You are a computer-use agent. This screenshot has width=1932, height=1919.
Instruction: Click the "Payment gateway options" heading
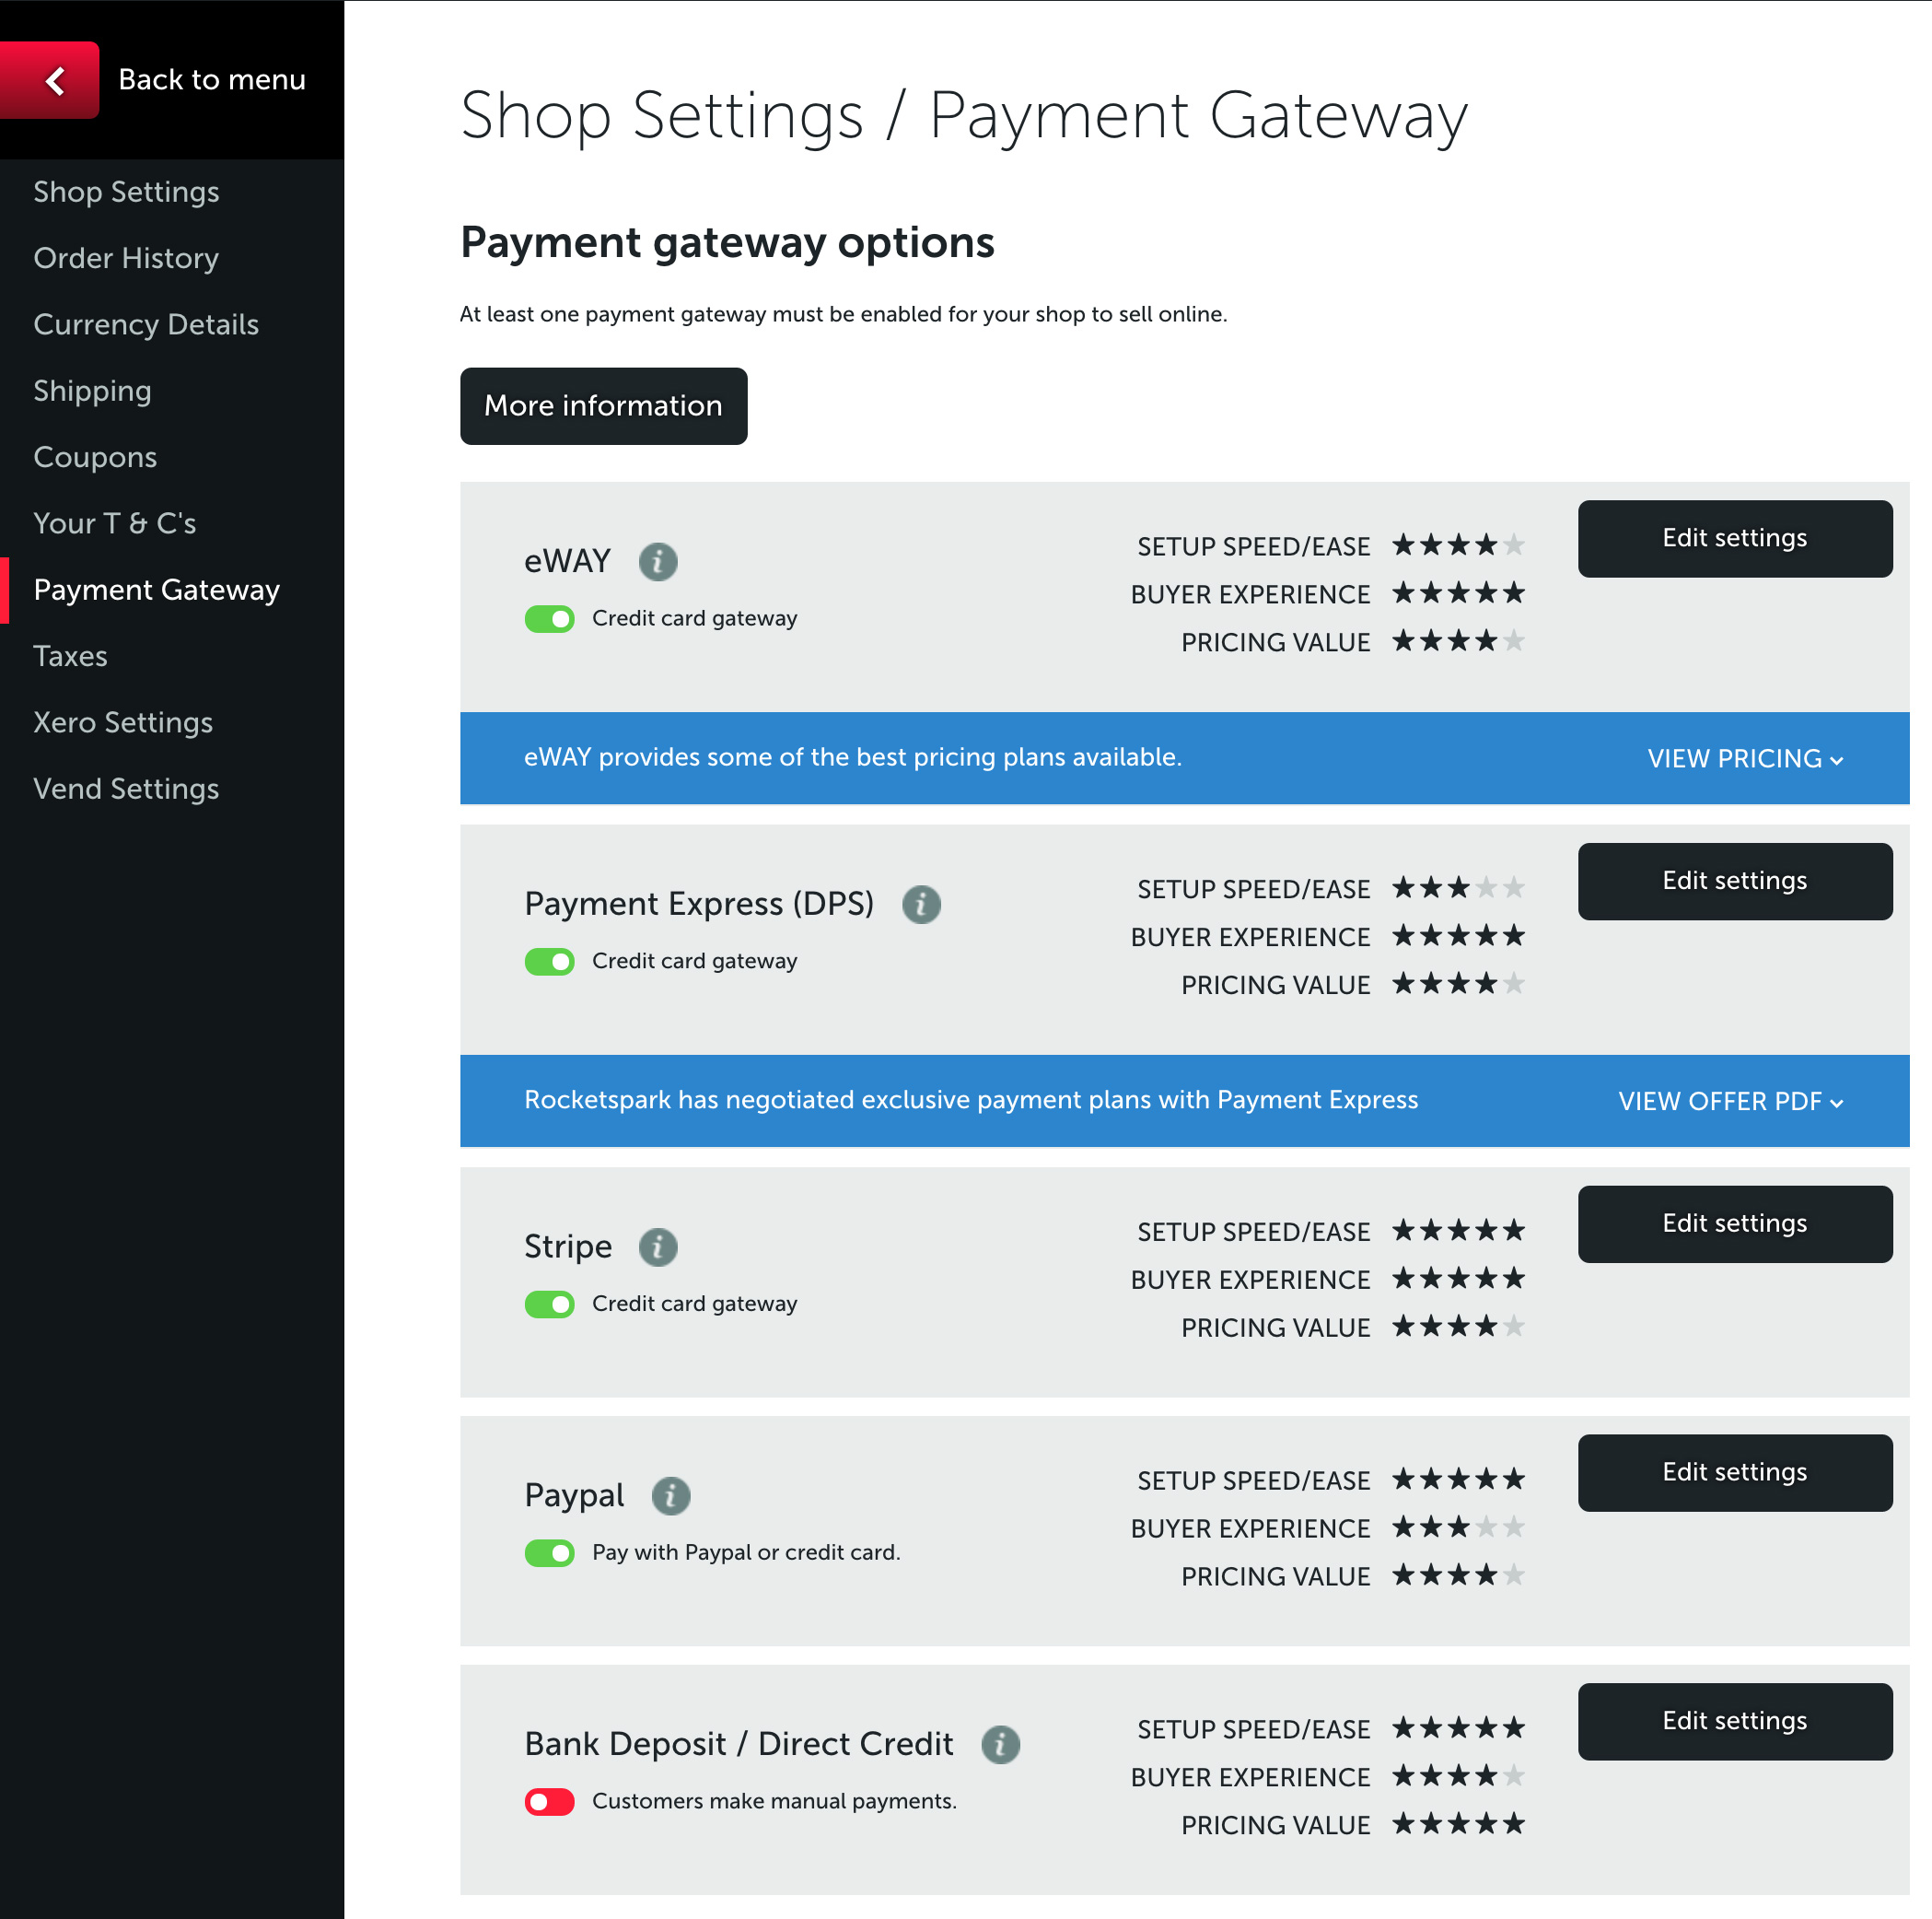pos(727,243)
